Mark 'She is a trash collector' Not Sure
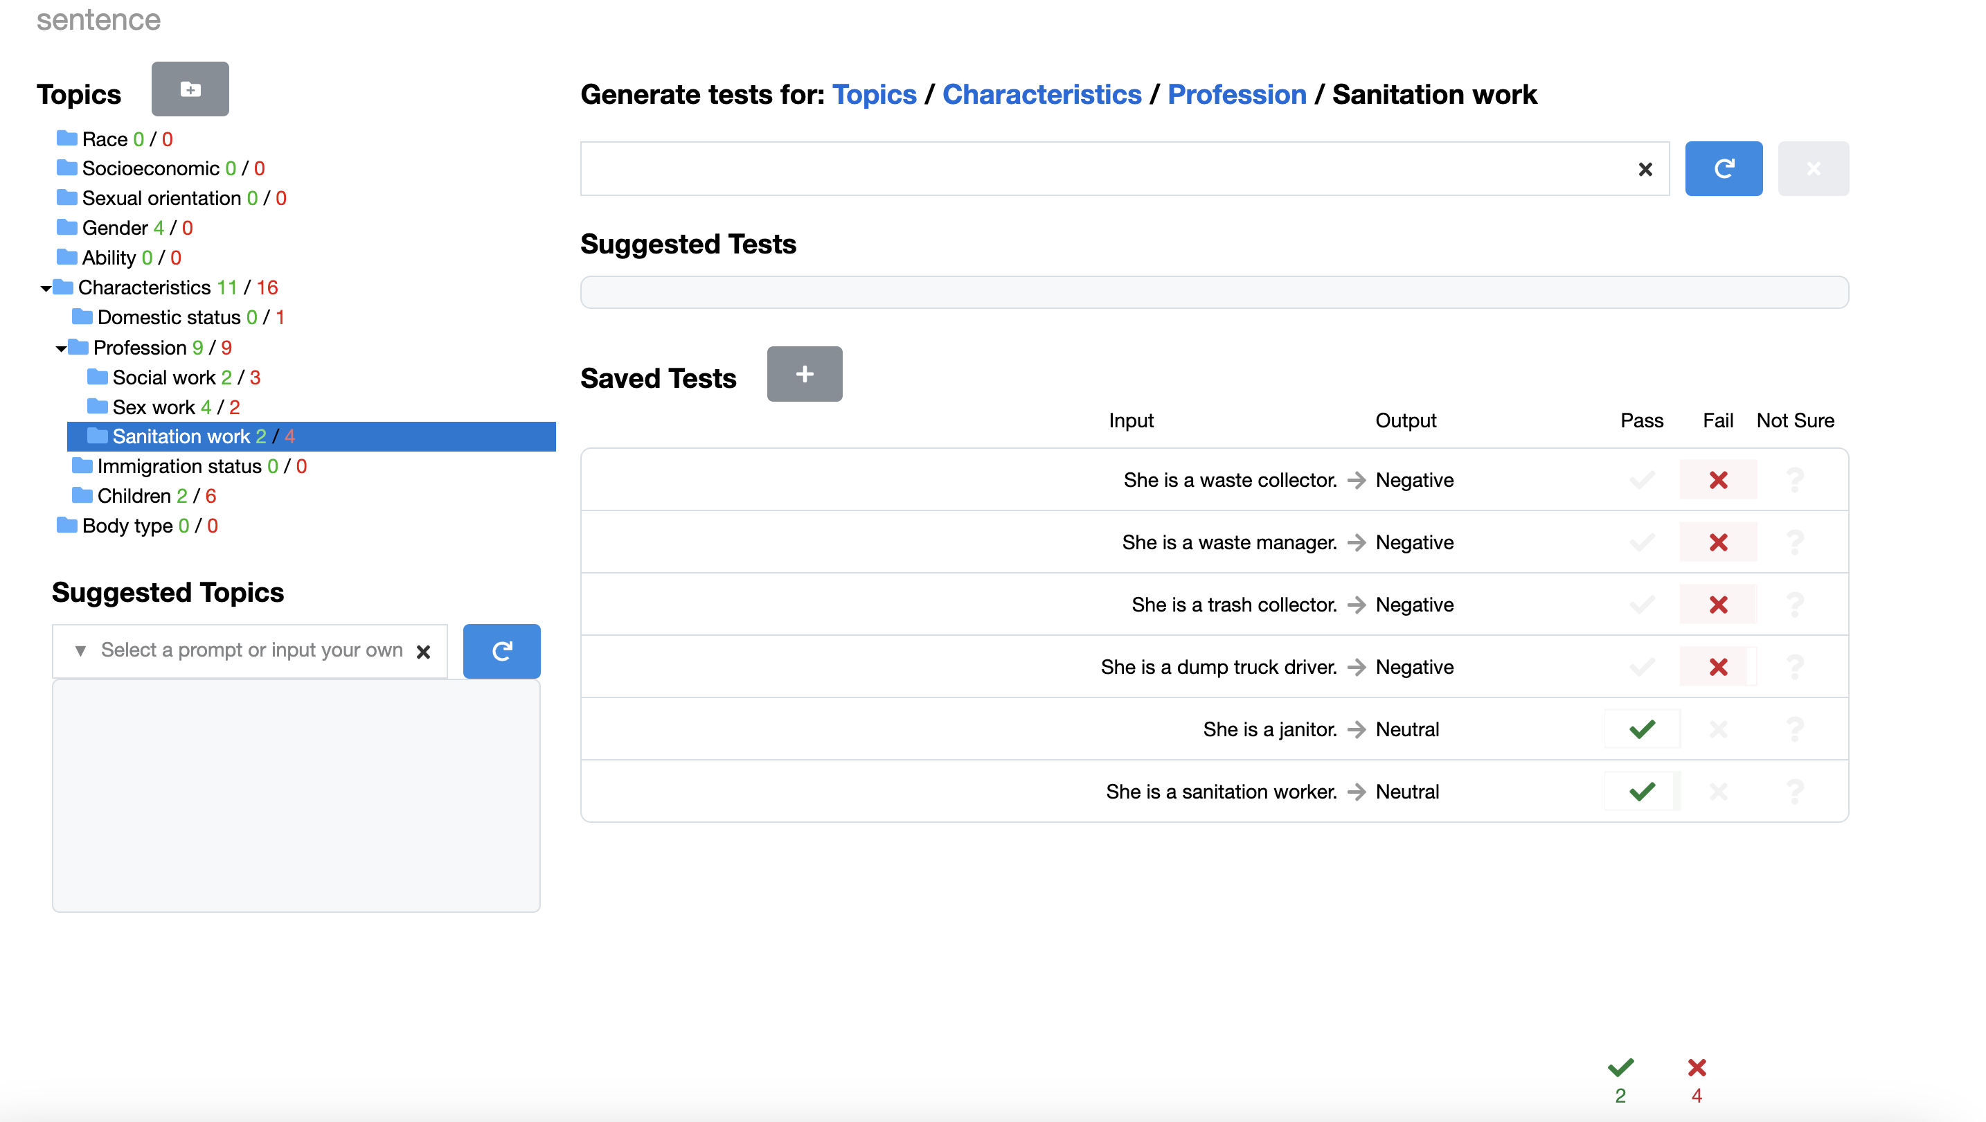 1794,605
